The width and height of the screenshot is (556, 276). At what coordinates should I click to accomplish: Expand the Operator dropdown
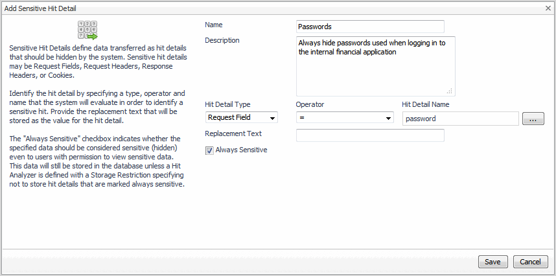pyautogui.click(x=345, y=118)
